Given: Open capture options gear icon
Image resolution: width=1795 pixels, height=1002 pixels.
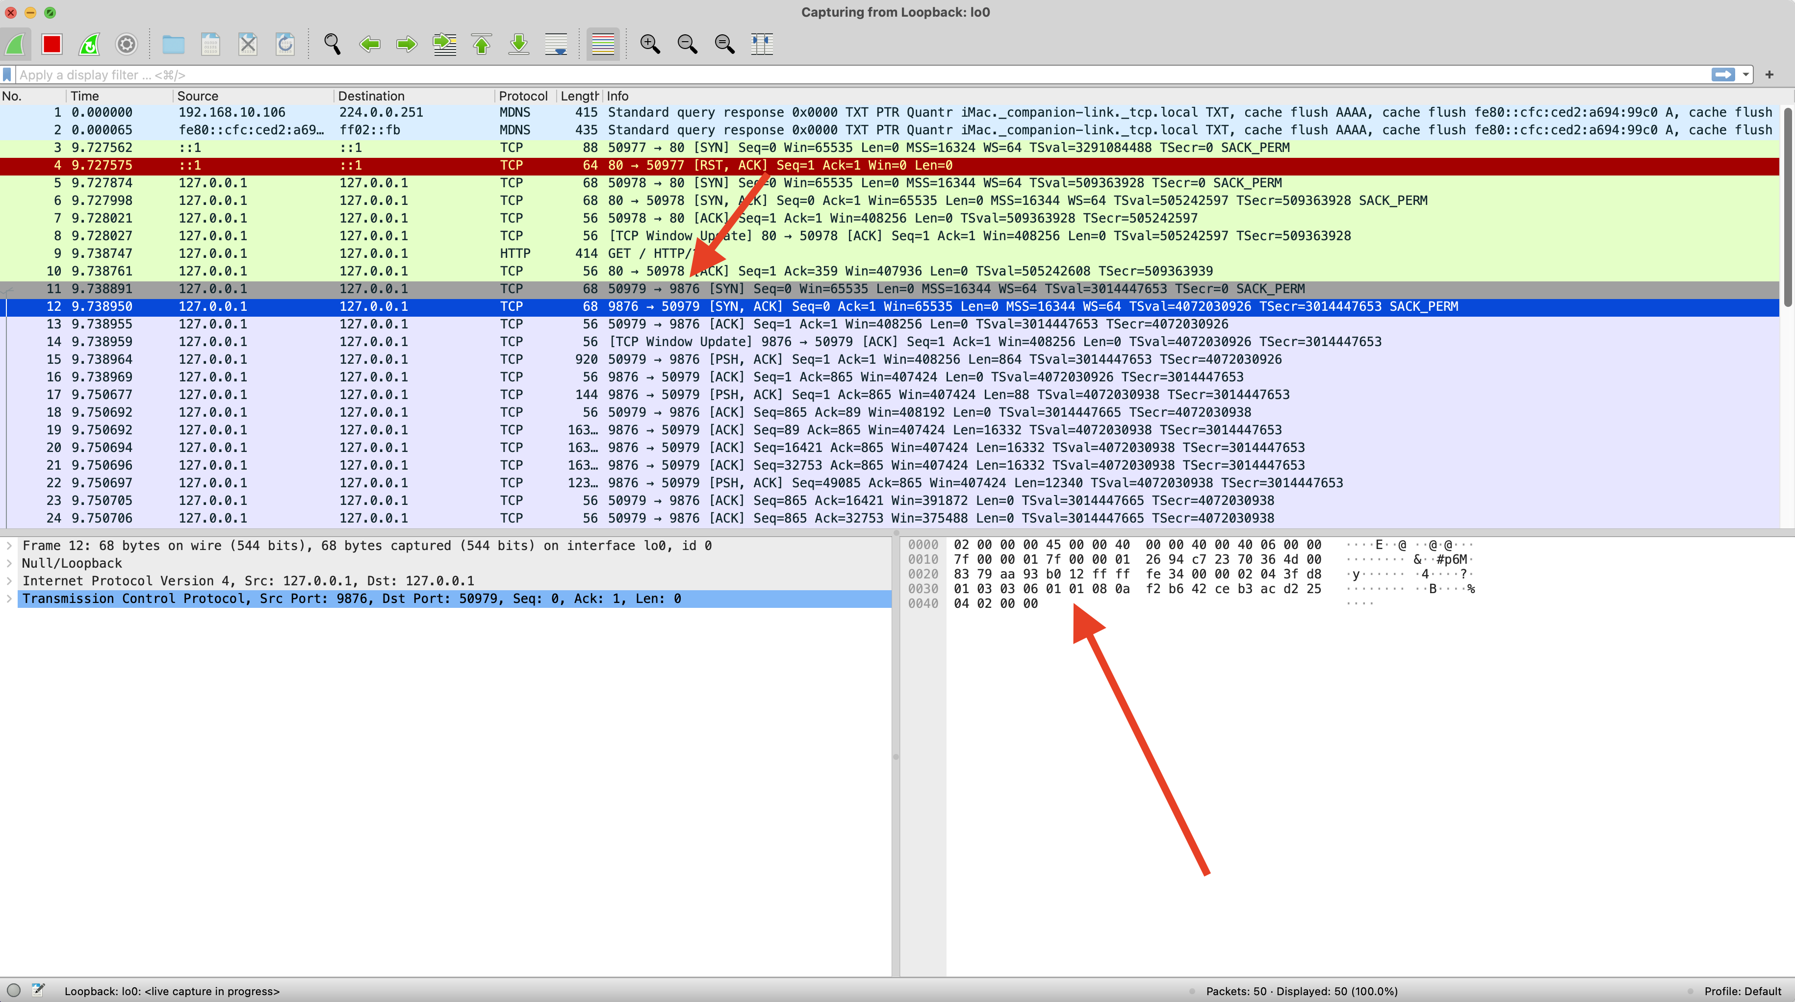Looking at the screenshot, I should click(x=126, y=44).
